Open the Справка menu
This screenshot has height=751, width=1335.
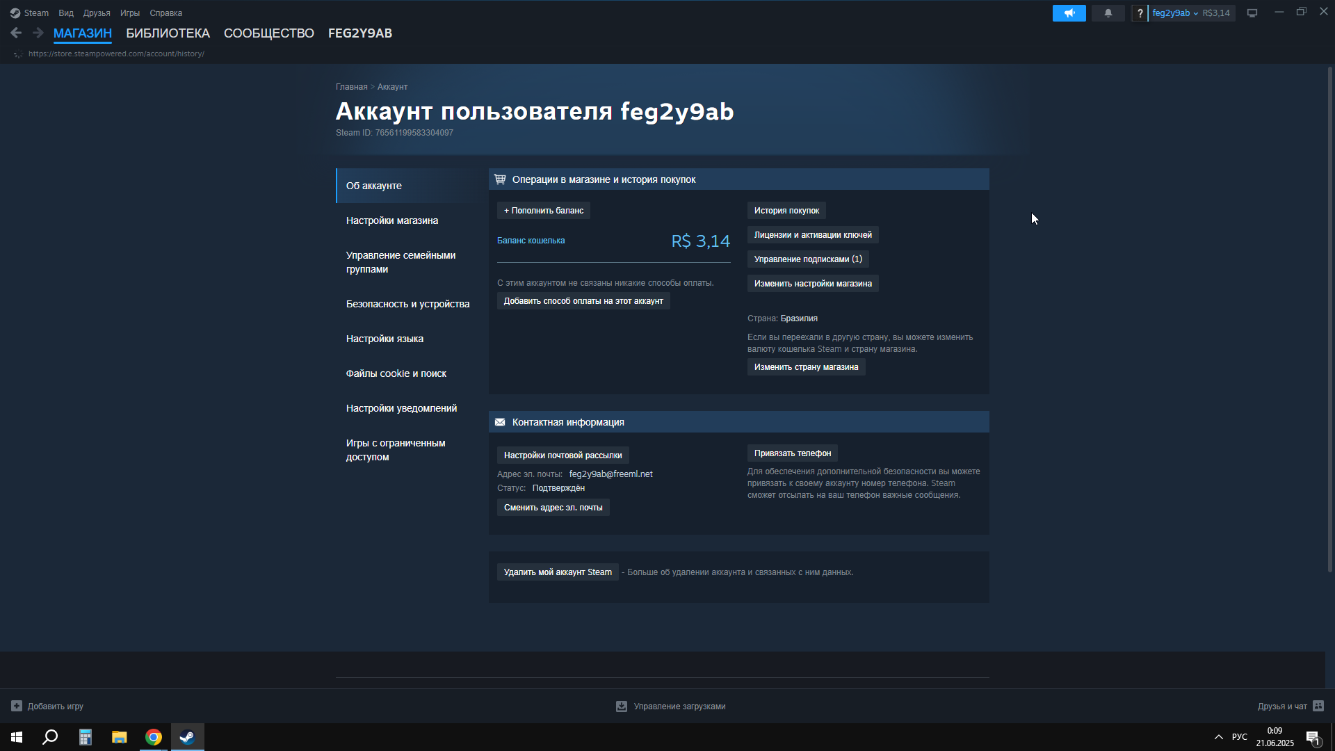[x=165, y=13]
